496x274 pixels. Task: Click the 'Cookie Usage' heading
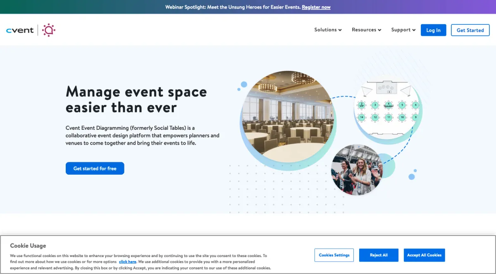[28, 246]
